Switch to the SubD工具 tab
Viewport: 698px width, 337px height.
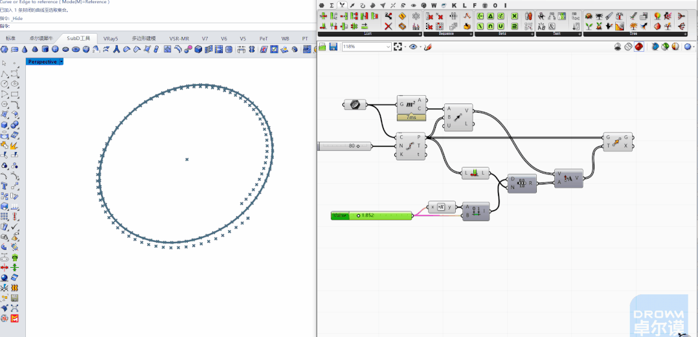(x=79, y=38)
